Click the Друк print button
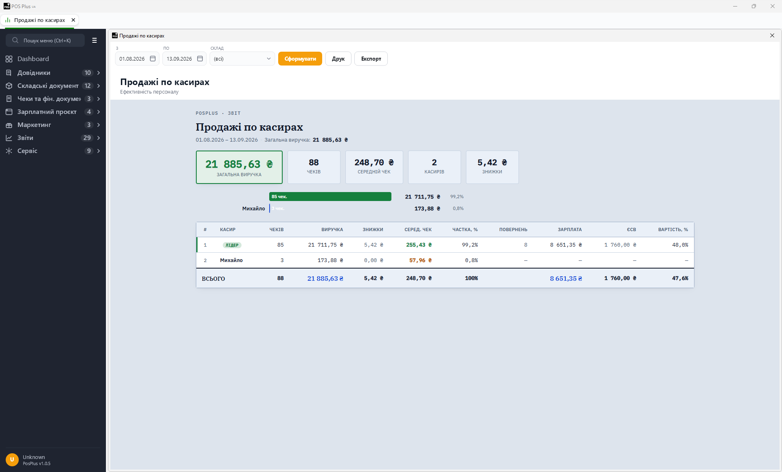 [338, 59]
